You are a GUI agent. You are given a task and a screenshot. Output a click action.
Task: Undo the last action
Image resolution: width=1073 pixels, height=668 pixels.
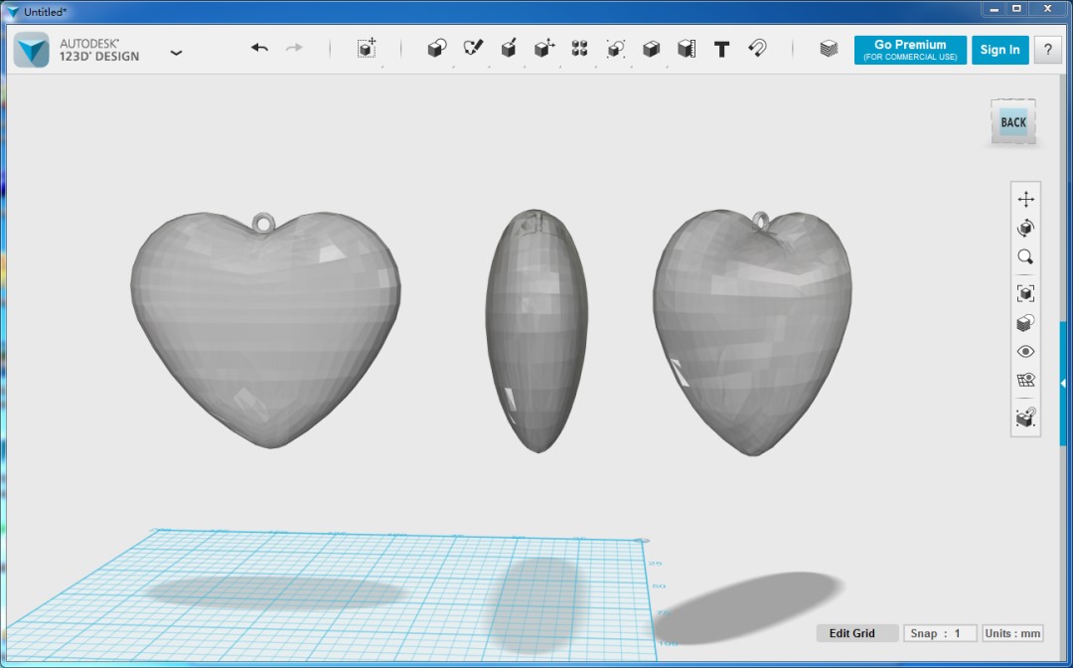(259, 48)
